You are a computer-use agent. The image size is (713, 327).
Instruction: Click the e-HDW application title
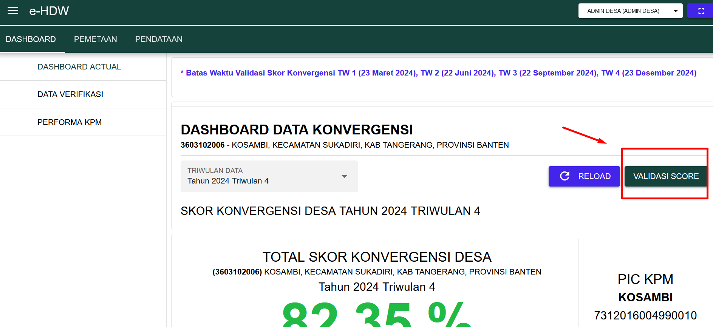click(x=49, y=11)
